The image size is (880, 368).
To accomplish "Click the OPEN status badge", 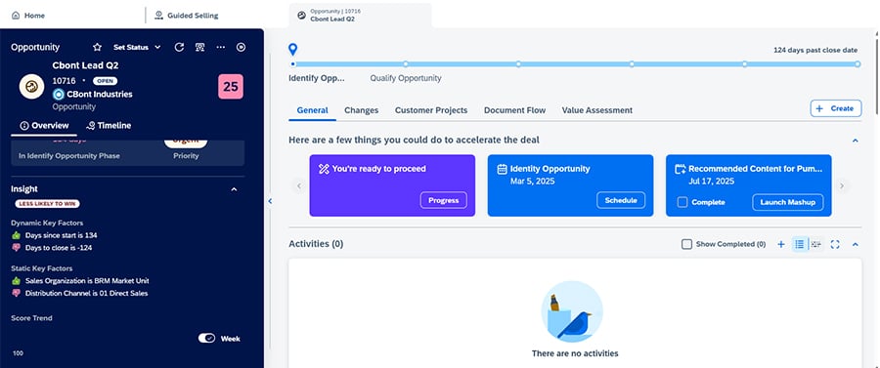I will 105,81.
